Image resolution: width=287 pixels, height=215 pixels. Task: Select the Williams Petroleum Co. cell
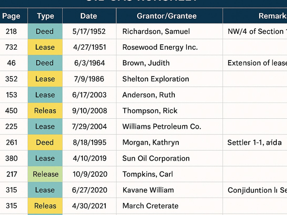tap(170, 126)
